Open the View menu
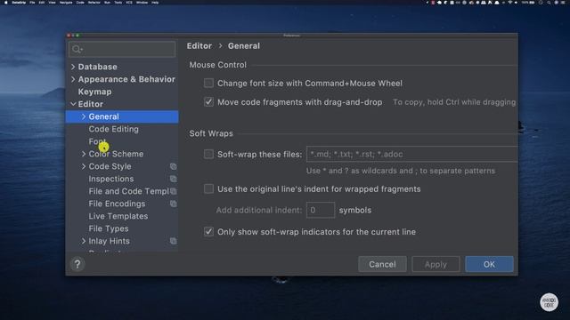The height and width of the screenshot is (320, 570). 52,3
